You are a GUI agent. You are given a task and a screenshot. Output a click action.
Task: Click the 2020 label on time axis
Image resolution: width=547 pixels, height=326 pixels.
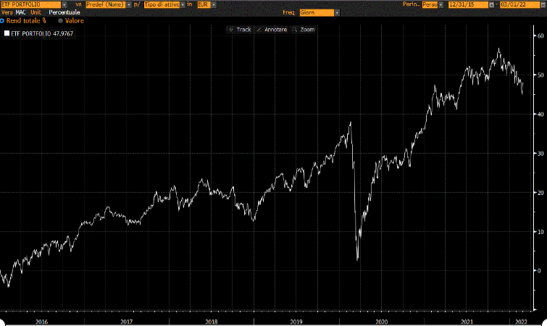coord(383,321)
